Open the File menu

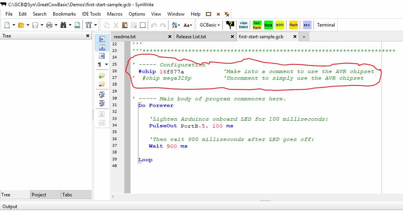pyautogui.click(x=9, y=14)
